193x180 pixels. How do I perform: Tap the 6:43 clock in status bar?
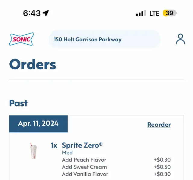(32, 13)
